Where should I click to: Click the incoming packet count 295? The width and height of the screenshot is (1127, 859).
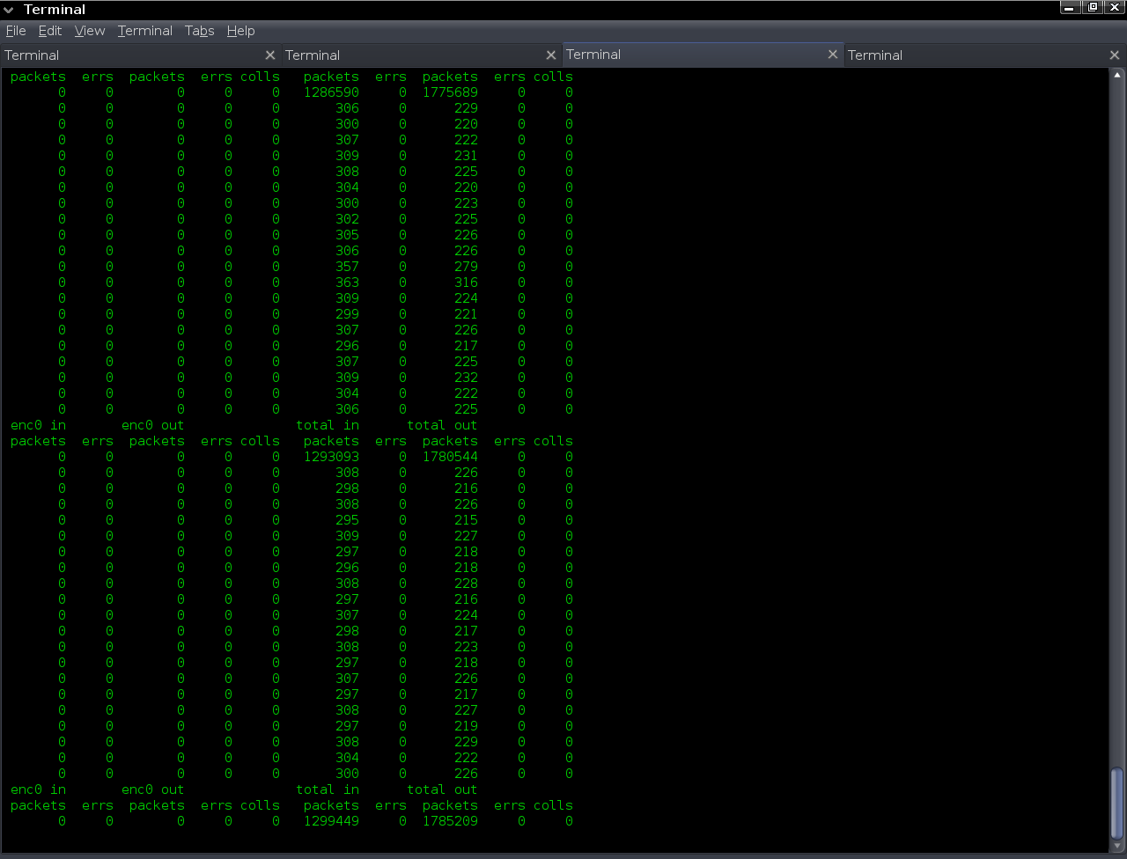[347, 520]
